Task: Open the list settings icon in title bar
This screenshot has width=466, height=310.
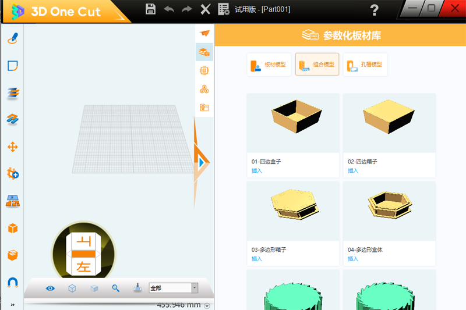Action: 224,9
